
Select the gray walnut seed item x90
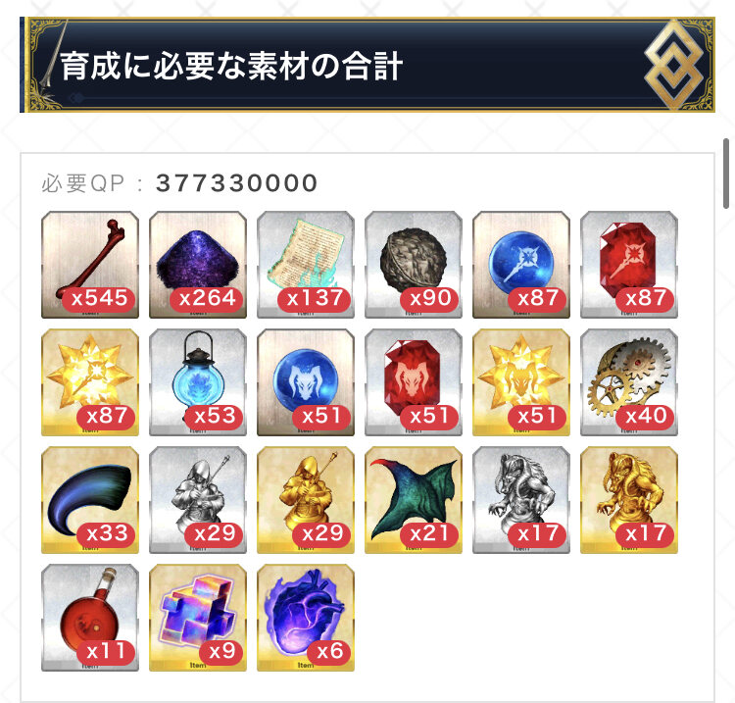point(414,265)
